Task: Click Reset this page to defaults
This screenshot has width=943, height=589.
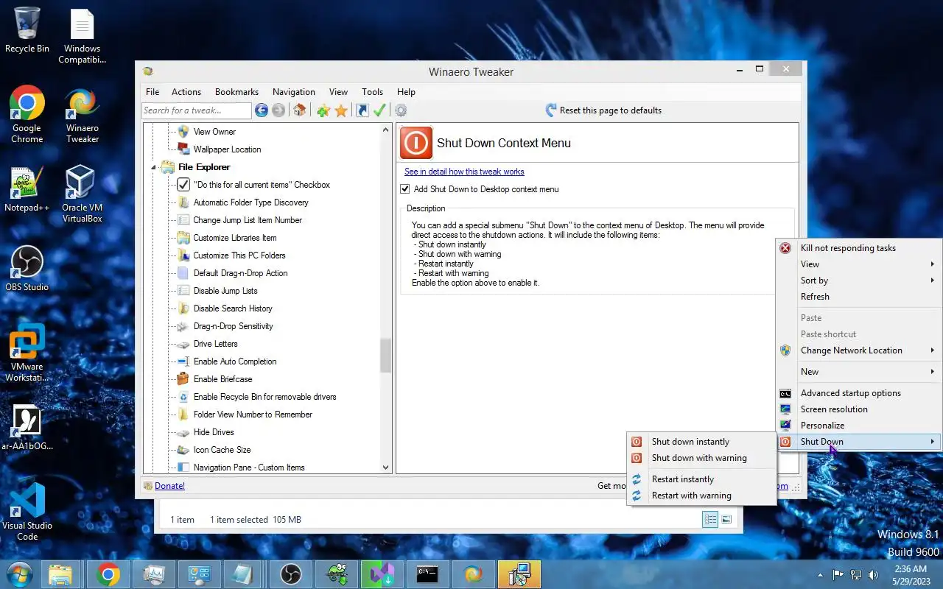Action: (x=603, y=110)
